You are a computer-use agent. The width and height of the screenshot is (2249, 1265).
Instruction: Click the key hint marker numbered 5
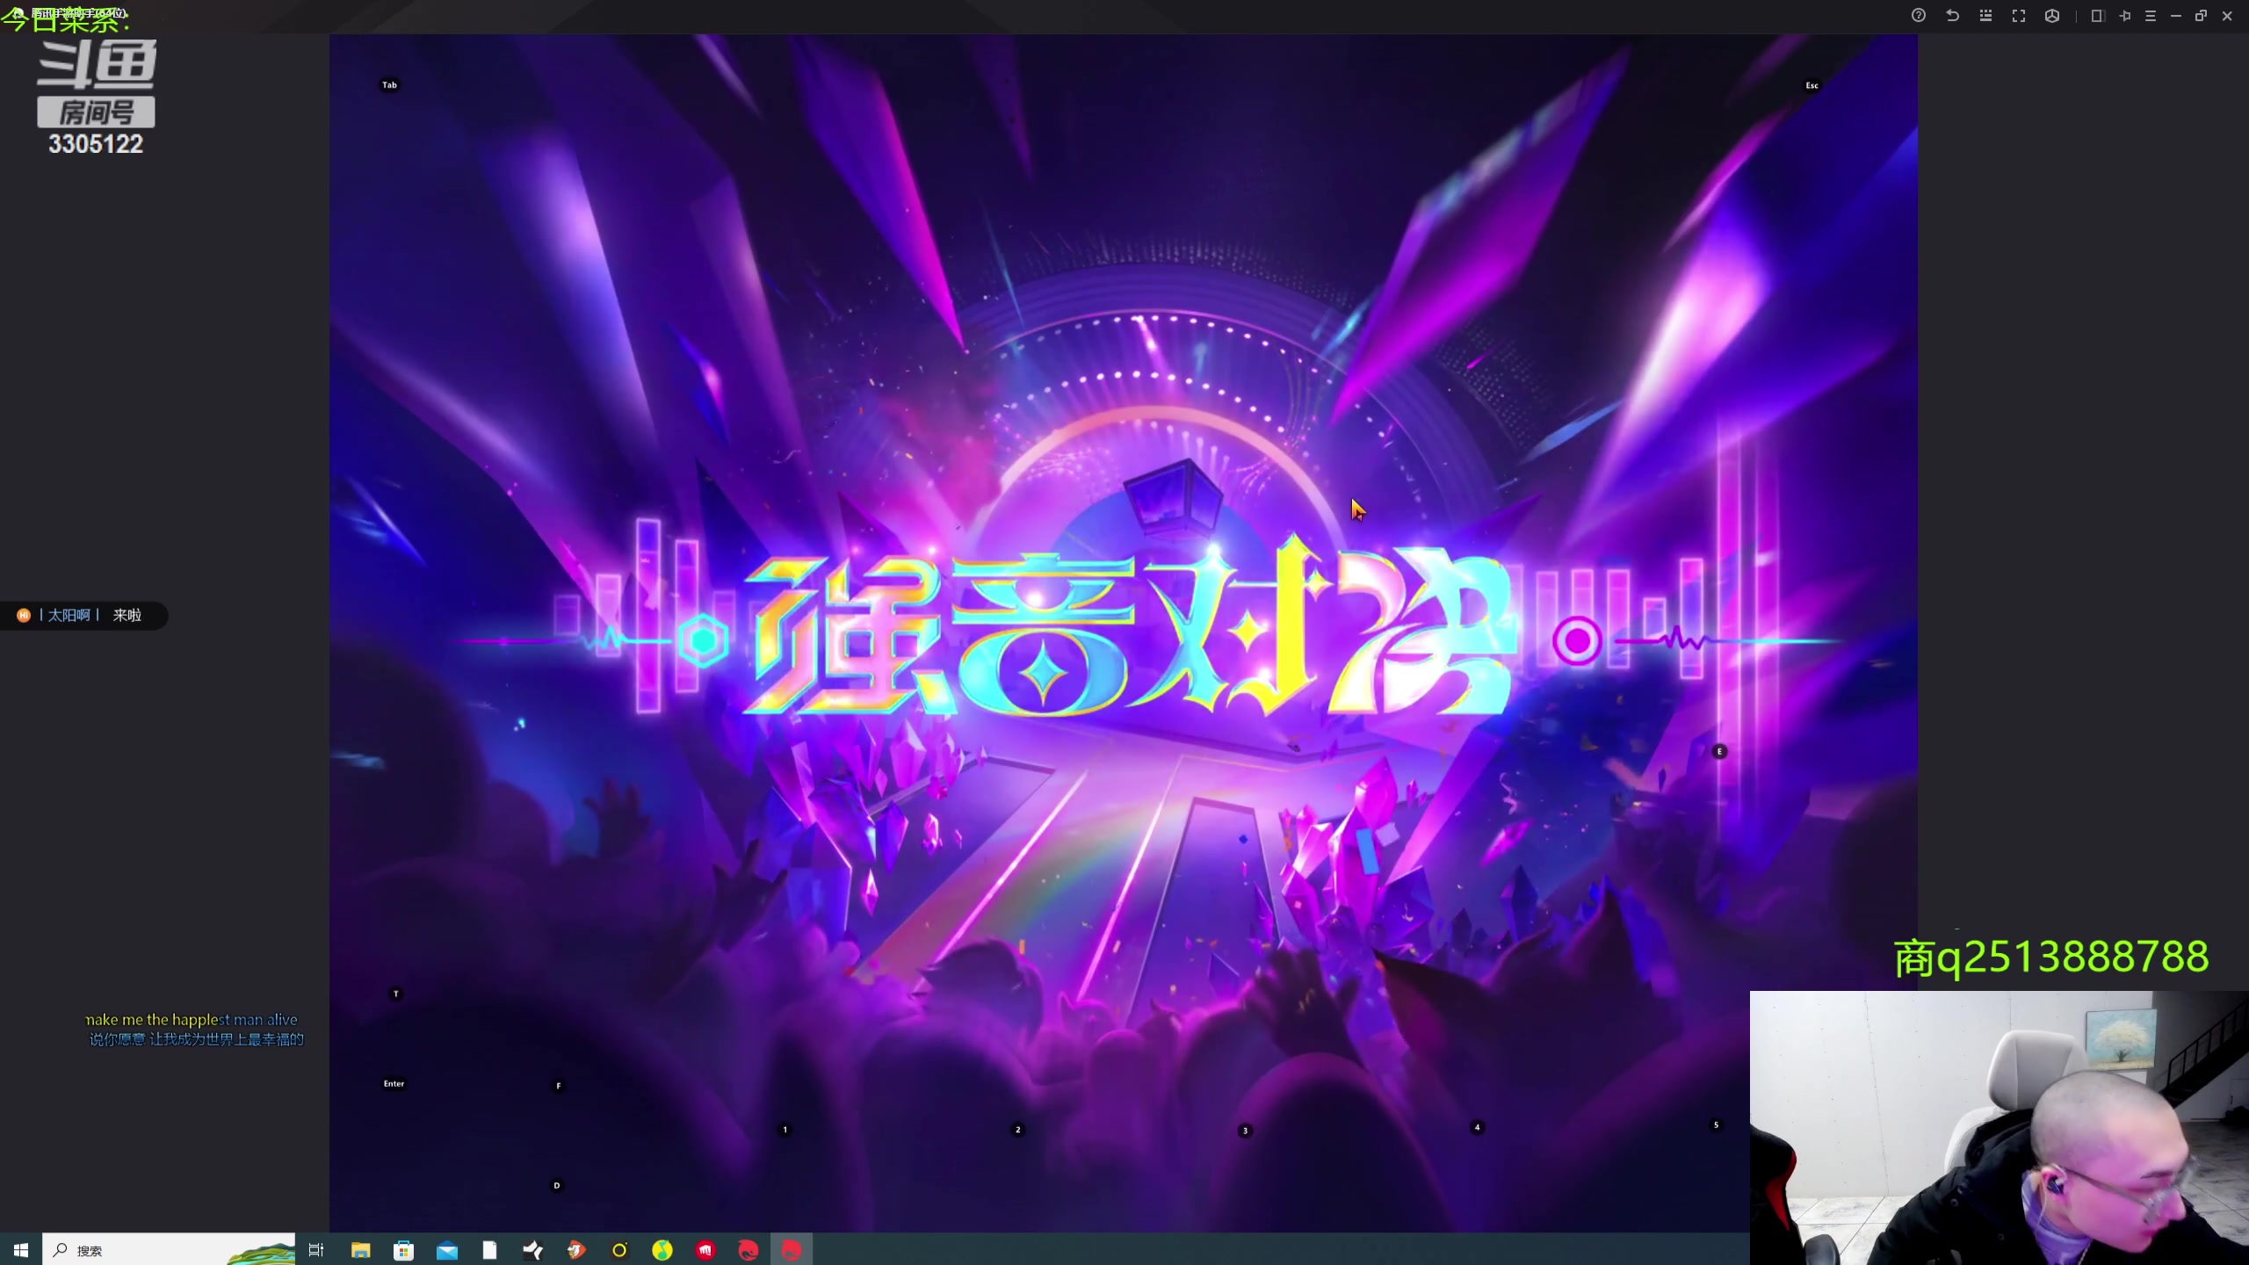(1716, 1124)
